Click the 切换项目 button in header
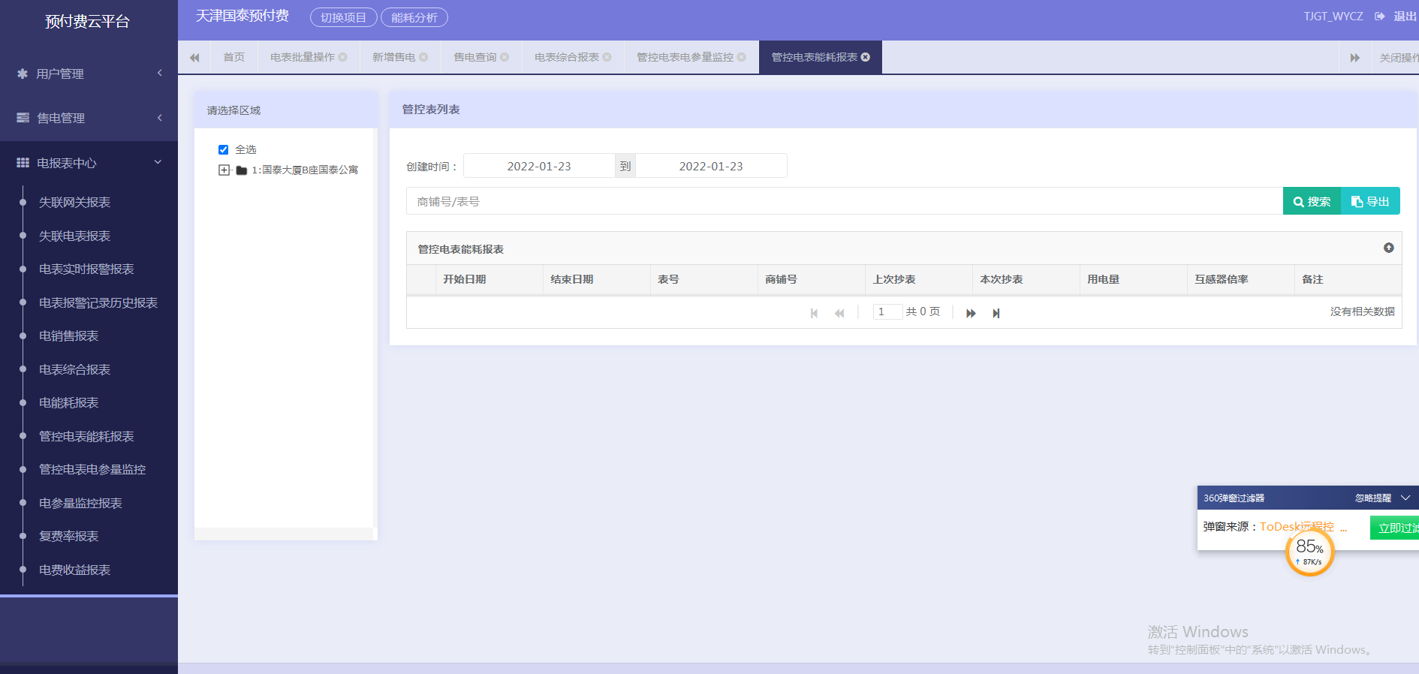The height and width of the screenshot is (674, 1419). point(343,17)
